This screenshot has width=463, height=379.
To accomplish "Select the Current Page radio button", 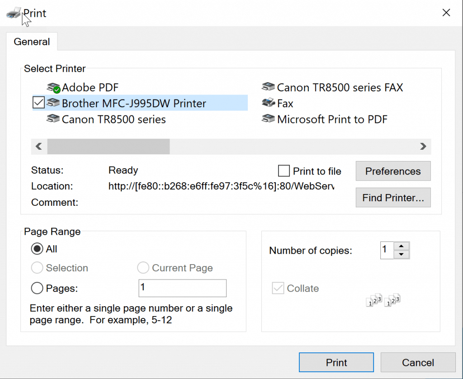I will pyautogui.click(x=143, y=268).
